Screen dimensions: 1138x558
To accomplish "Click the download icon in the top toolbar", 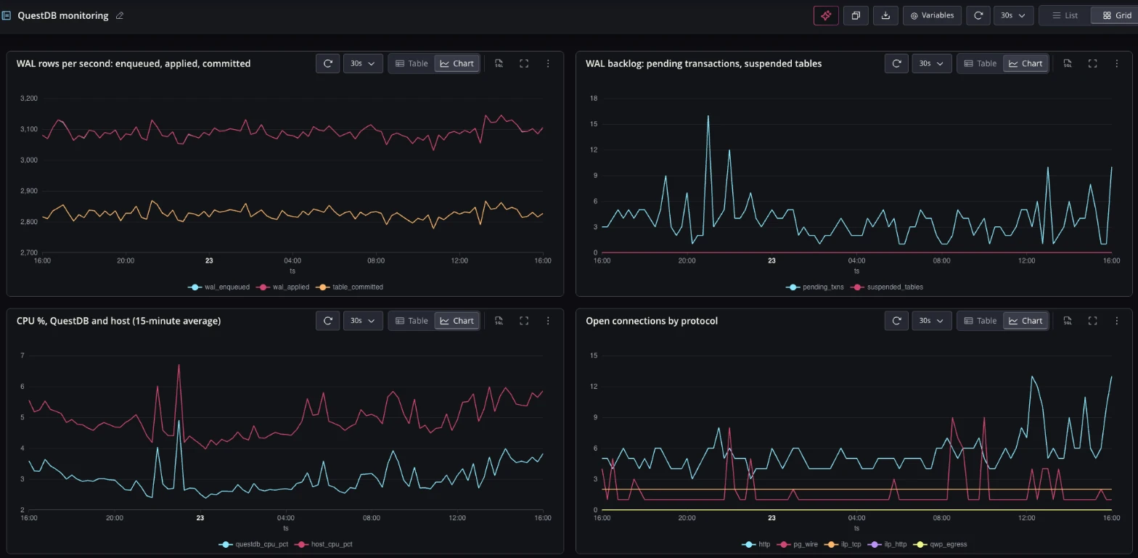I will tap(885, 15).
